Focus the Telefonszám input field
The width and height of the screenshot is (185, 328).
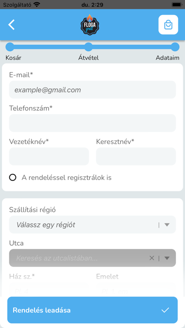(92, 123)
